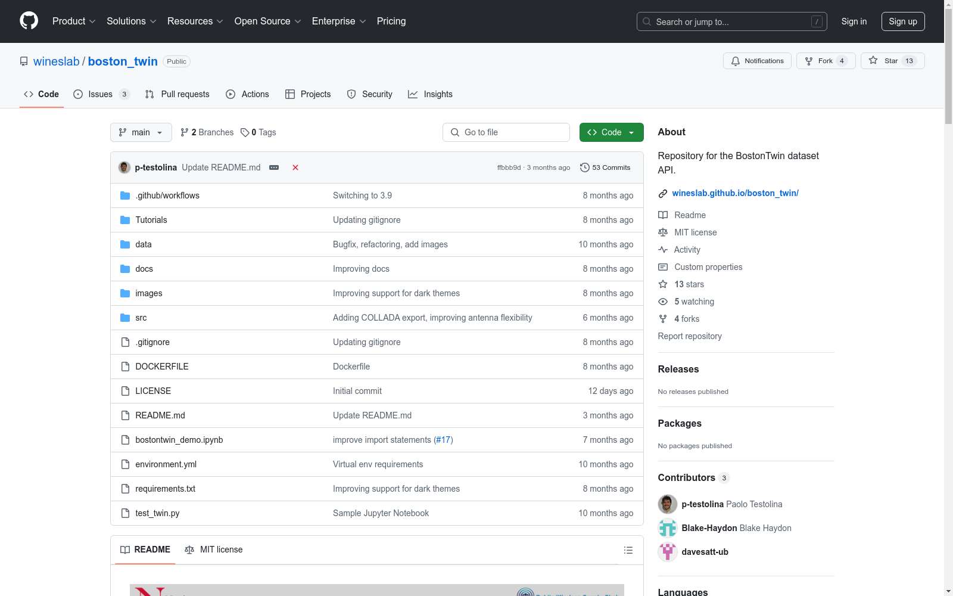Expand the commit message ellipsis

click(274, 167)
